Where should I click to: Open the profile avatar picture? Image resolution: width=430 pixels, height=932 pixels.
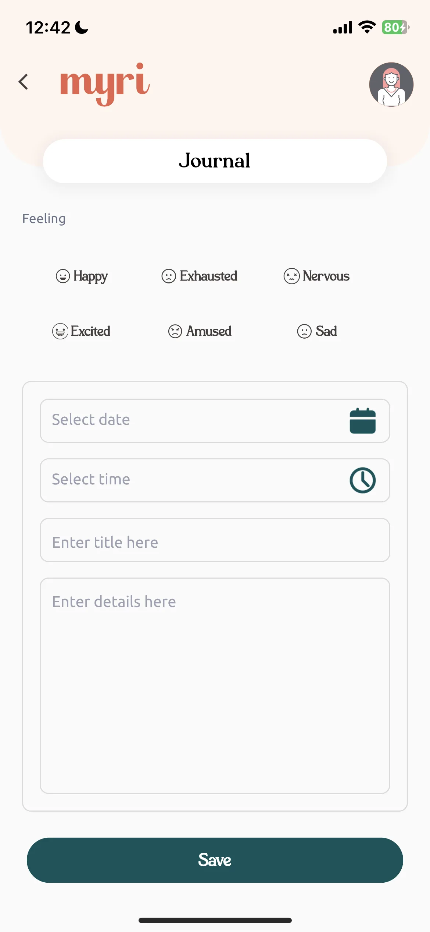coord(391,84)
